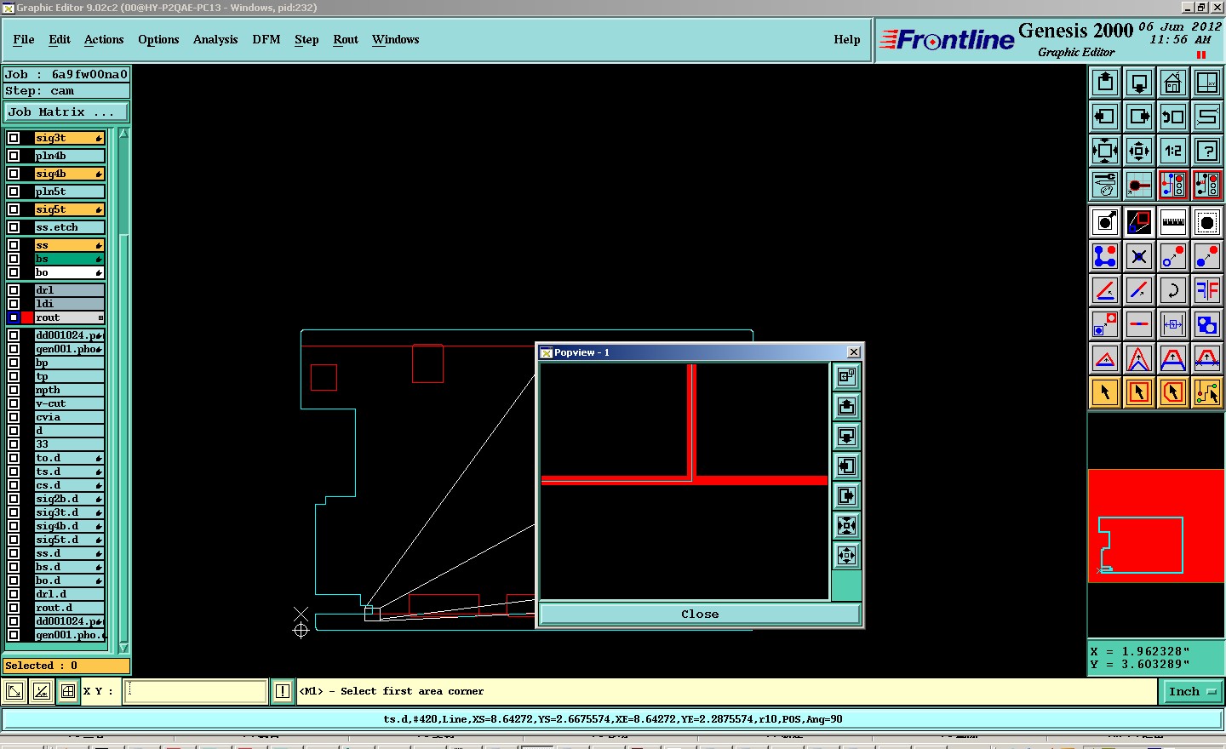Open the Actions menu
Screen dimensions: 1226x749
coord(104,39)
